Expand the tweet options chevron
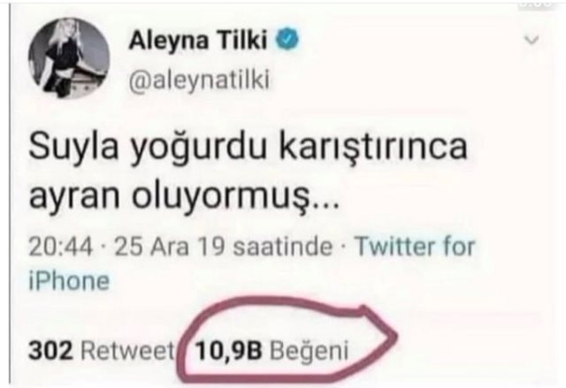Image resolution: width=566 pixels, height=388 pixels. 532,39
